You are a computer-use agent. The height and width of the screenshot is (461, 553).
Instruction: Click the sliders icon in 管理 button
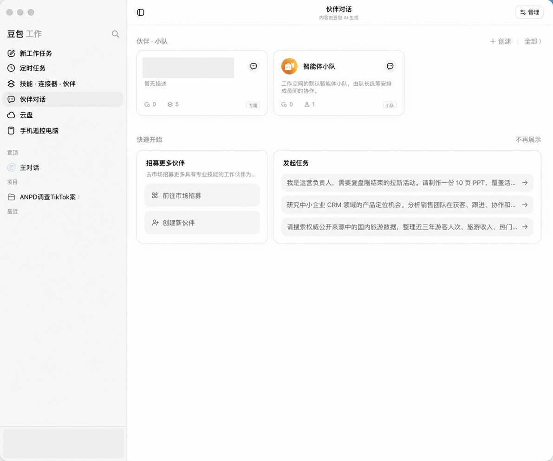point(523,13)
